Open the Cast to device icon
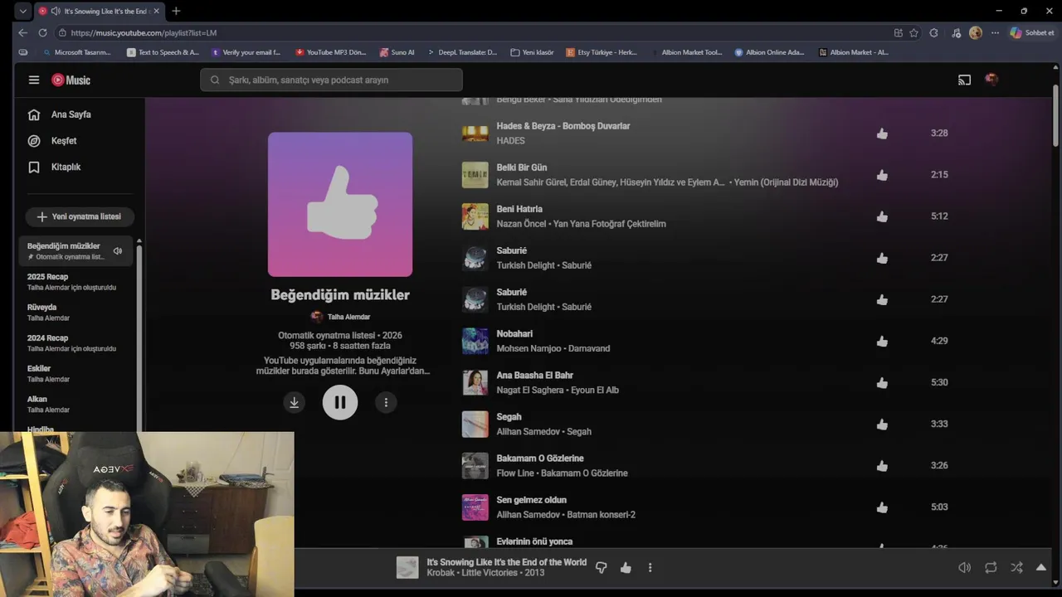 click(x=964, y=80)
